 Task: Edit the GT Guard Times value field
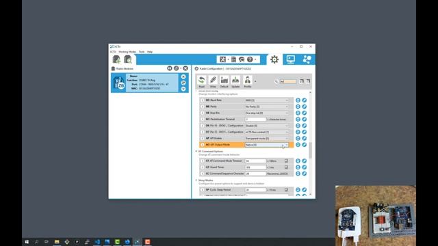click(x=255, y=167)
